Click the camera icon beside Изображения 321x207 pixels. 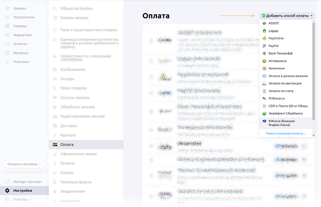point(55,70)
